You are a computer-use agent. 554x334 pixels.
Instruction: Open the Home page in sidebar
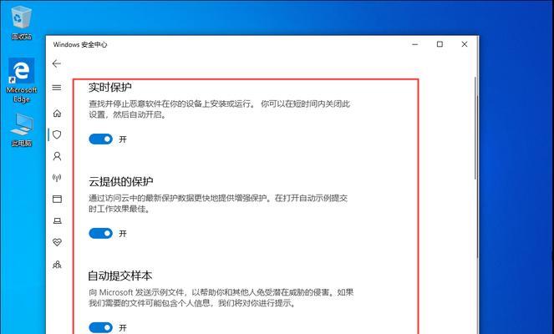click(57, 114)
